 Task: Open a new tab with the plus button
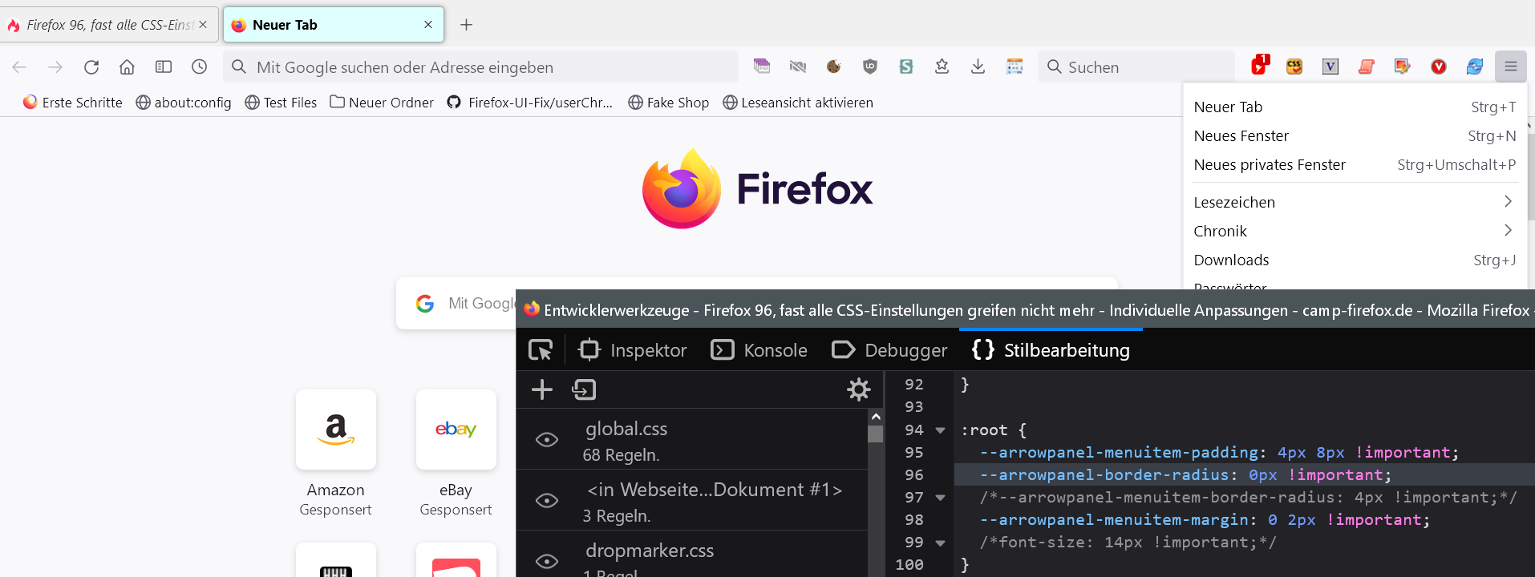(466, 25)
